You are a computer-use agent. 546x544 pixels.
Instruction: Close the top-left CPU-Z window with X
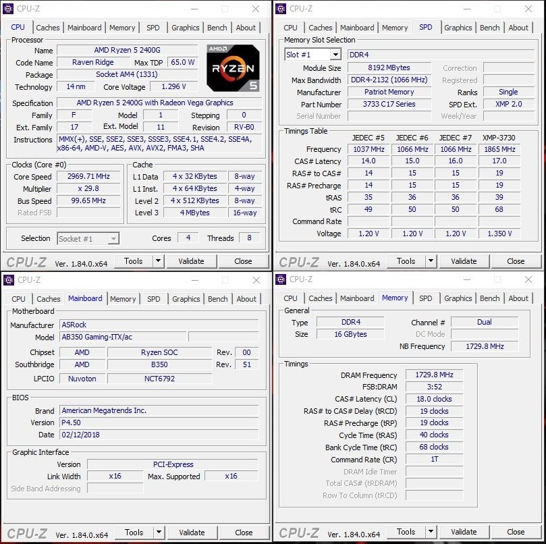[x=256, y=9]
